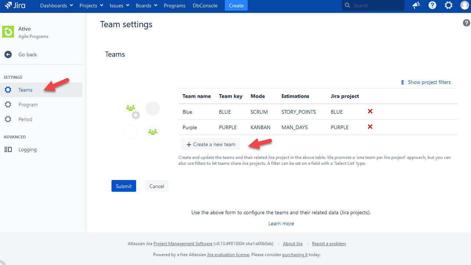Expand the Issues menu
471x265 pixels.
117,5
